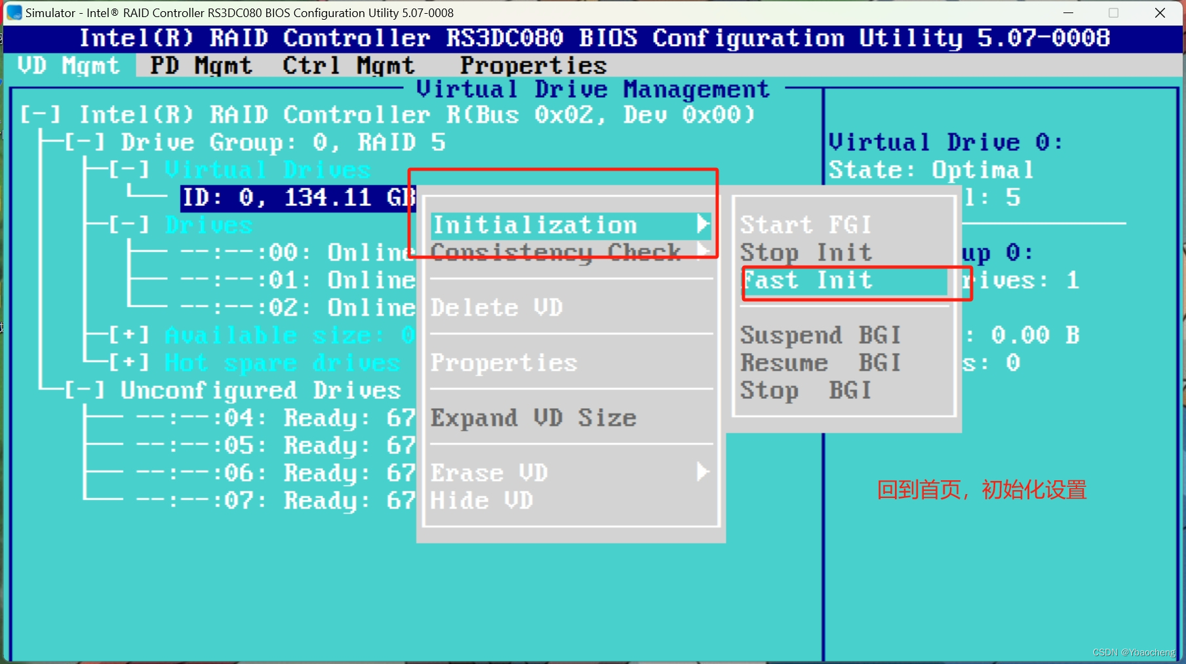Screen dimensions: 1186x664
Task: Collapse the Unconfigured Drives node
Action: click(x=85, y=390)
